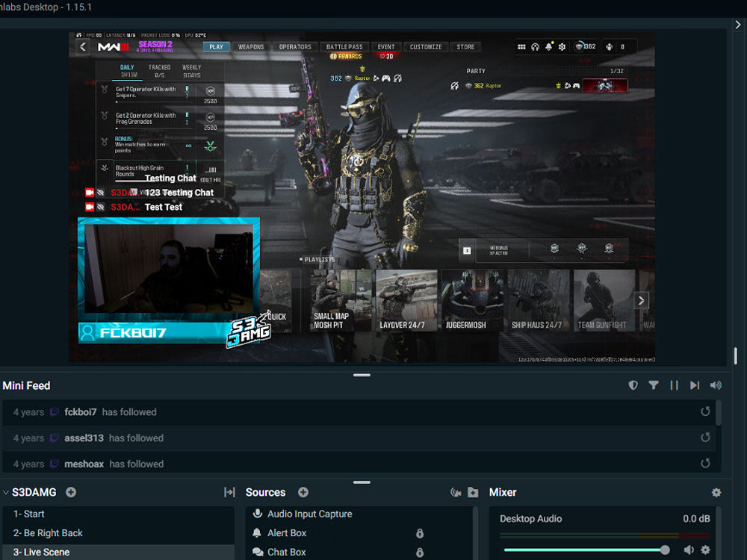Screen dimensions: 747x560
Task: Add a new source with the plus button
Action: [303, 492]
